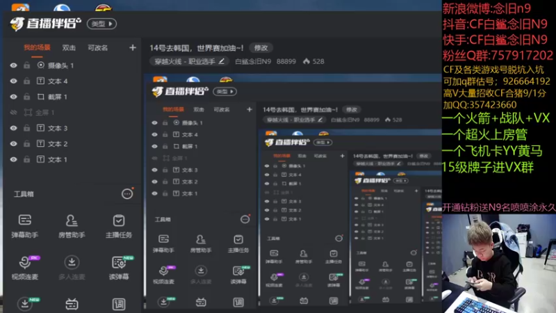
Task: Click the overlay text 新浪微博:念旧n9
Action: tap(486, 8)
